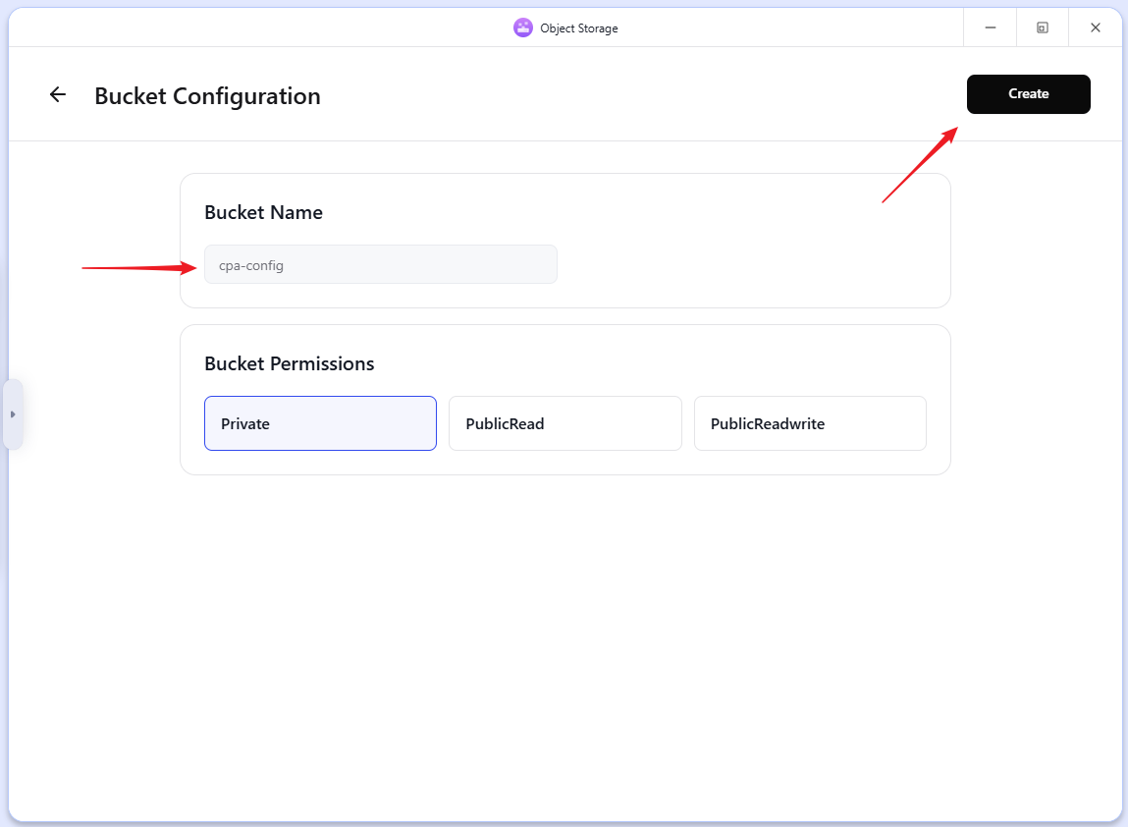Click the purple Object Storage app icon

[522, 28]
